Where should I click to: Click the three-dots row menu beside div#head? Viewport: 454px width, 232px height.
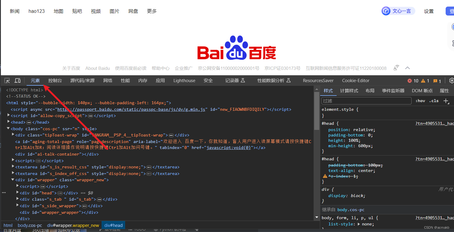pos(4,193)
